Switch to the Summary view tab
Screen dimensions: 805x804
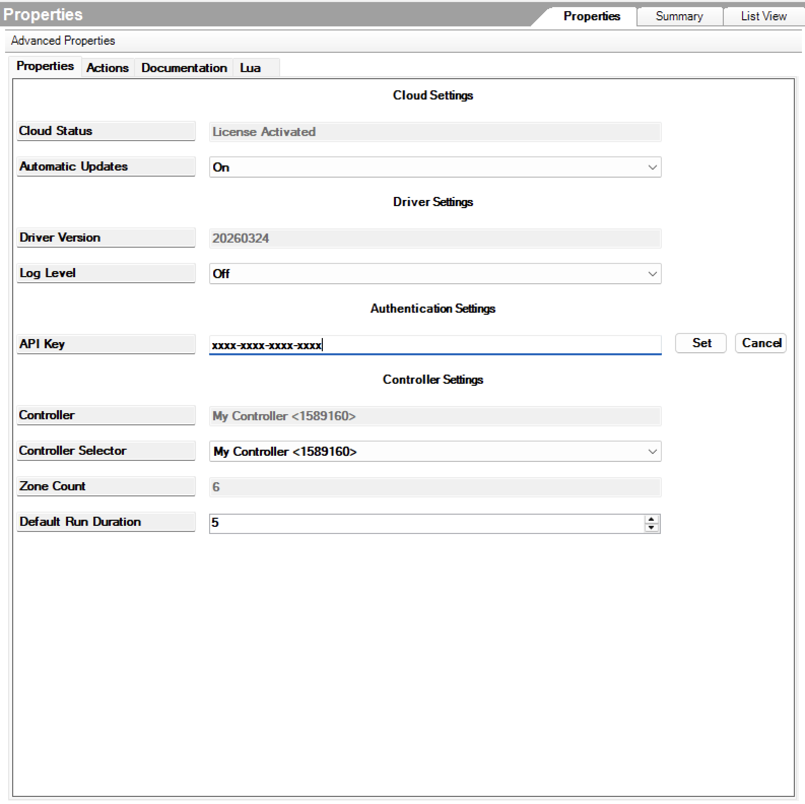coord(679,16)
